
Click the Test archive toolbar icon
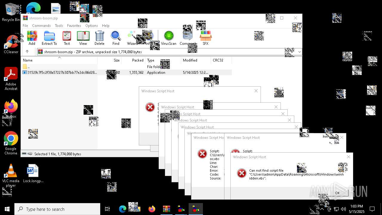coord(67,38)
